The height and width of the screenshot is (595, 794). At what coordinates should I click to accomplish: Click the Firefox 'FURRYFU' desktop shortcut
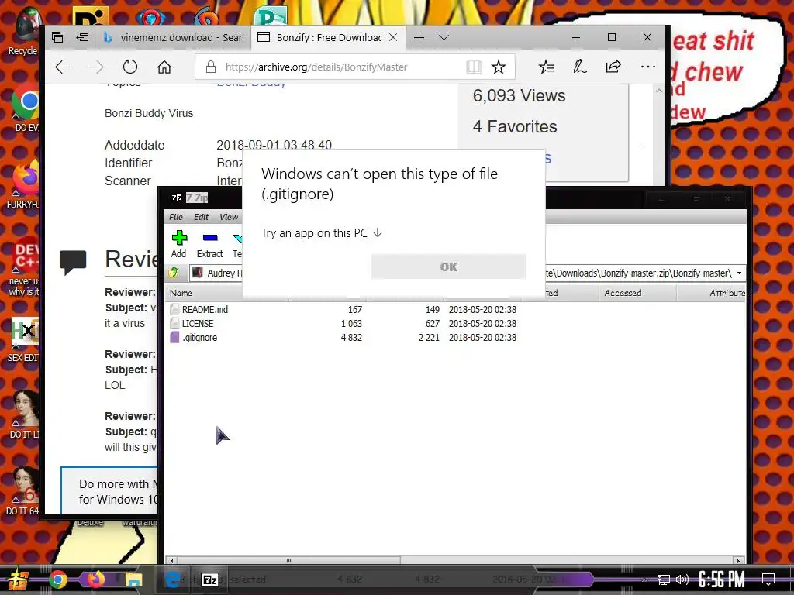pyautogui.click(x=23, y=185)
